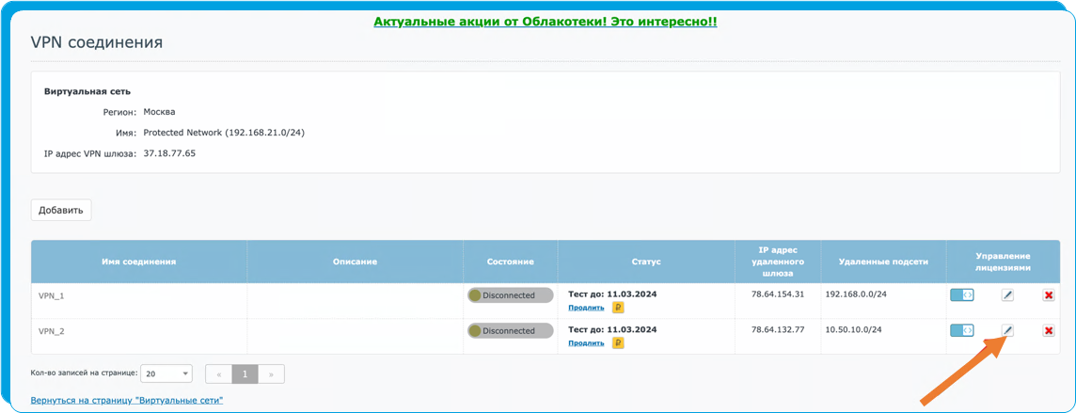Follow the return to Виртуальные сети link
Screen dimensions: 1076x413
point(127,401)
